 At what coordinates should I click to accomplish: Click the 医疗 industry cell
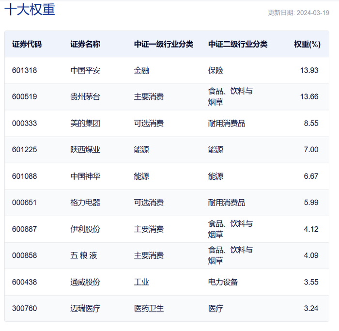(x=216, y=308)
